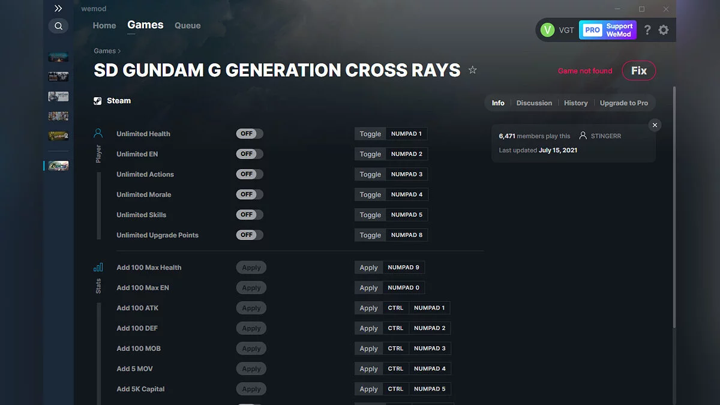This screenshot has height=405, width=720.
Task: Change the CTRL NUMPAD 1 hotkey binding
Action: pyautogui.click(x=417, y=308)
